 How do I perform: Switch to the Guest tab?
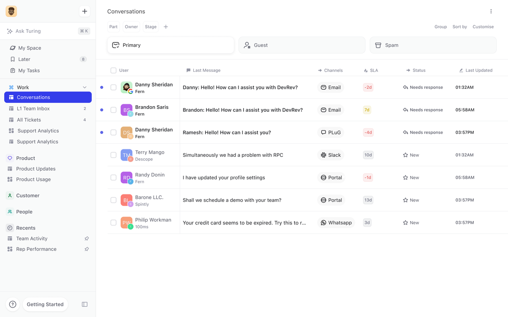pyautogui.click(x=302, y=45)
